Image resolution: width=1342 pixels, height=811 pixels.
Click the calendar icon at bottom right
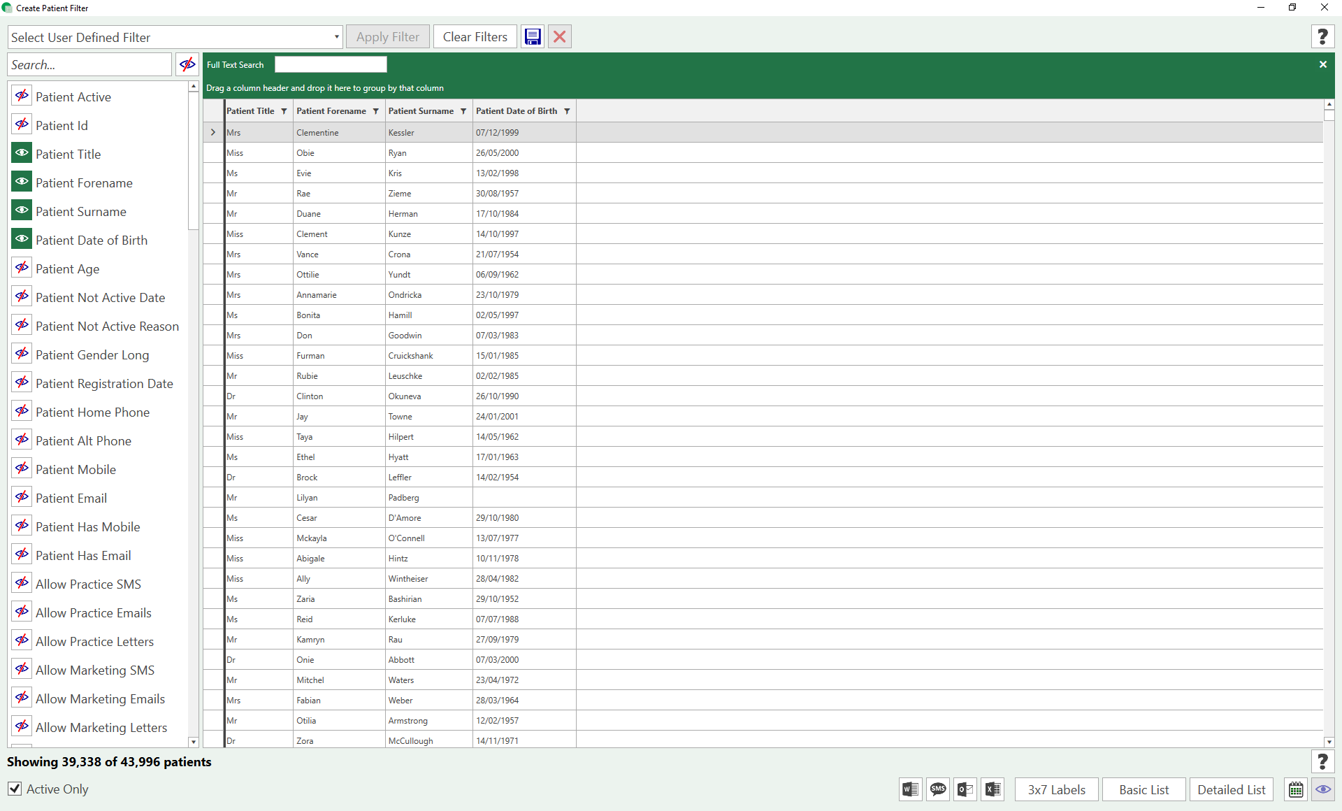1296,789
